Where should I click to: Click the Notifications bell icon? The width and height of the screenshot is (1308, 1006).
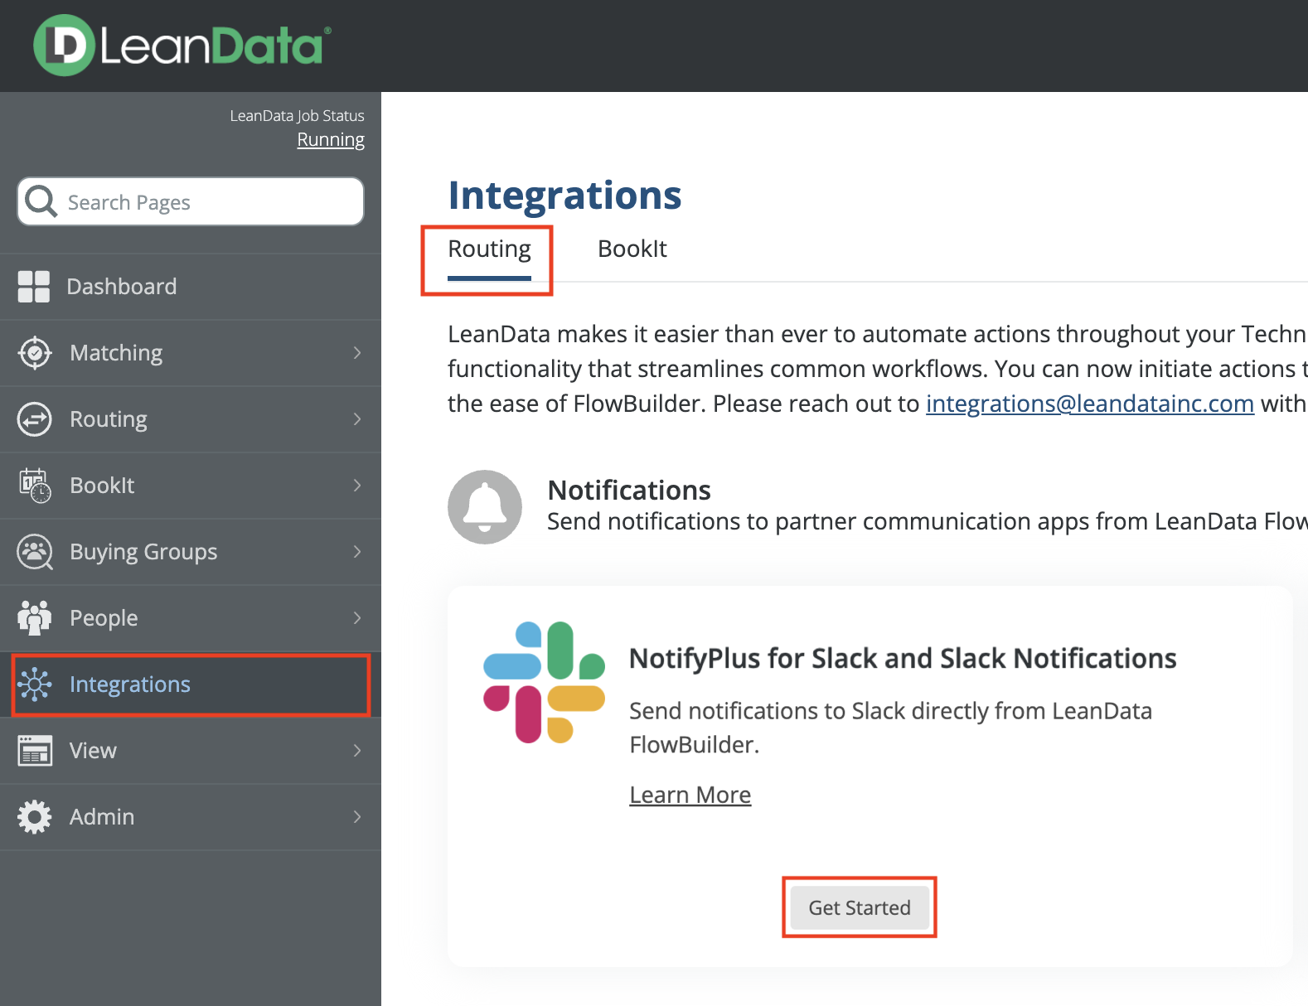[x=485, y=507]
